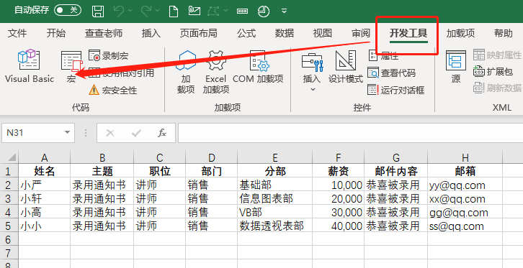Select the cell containing 小严
523x268 pixels.
tap(45, 185)
